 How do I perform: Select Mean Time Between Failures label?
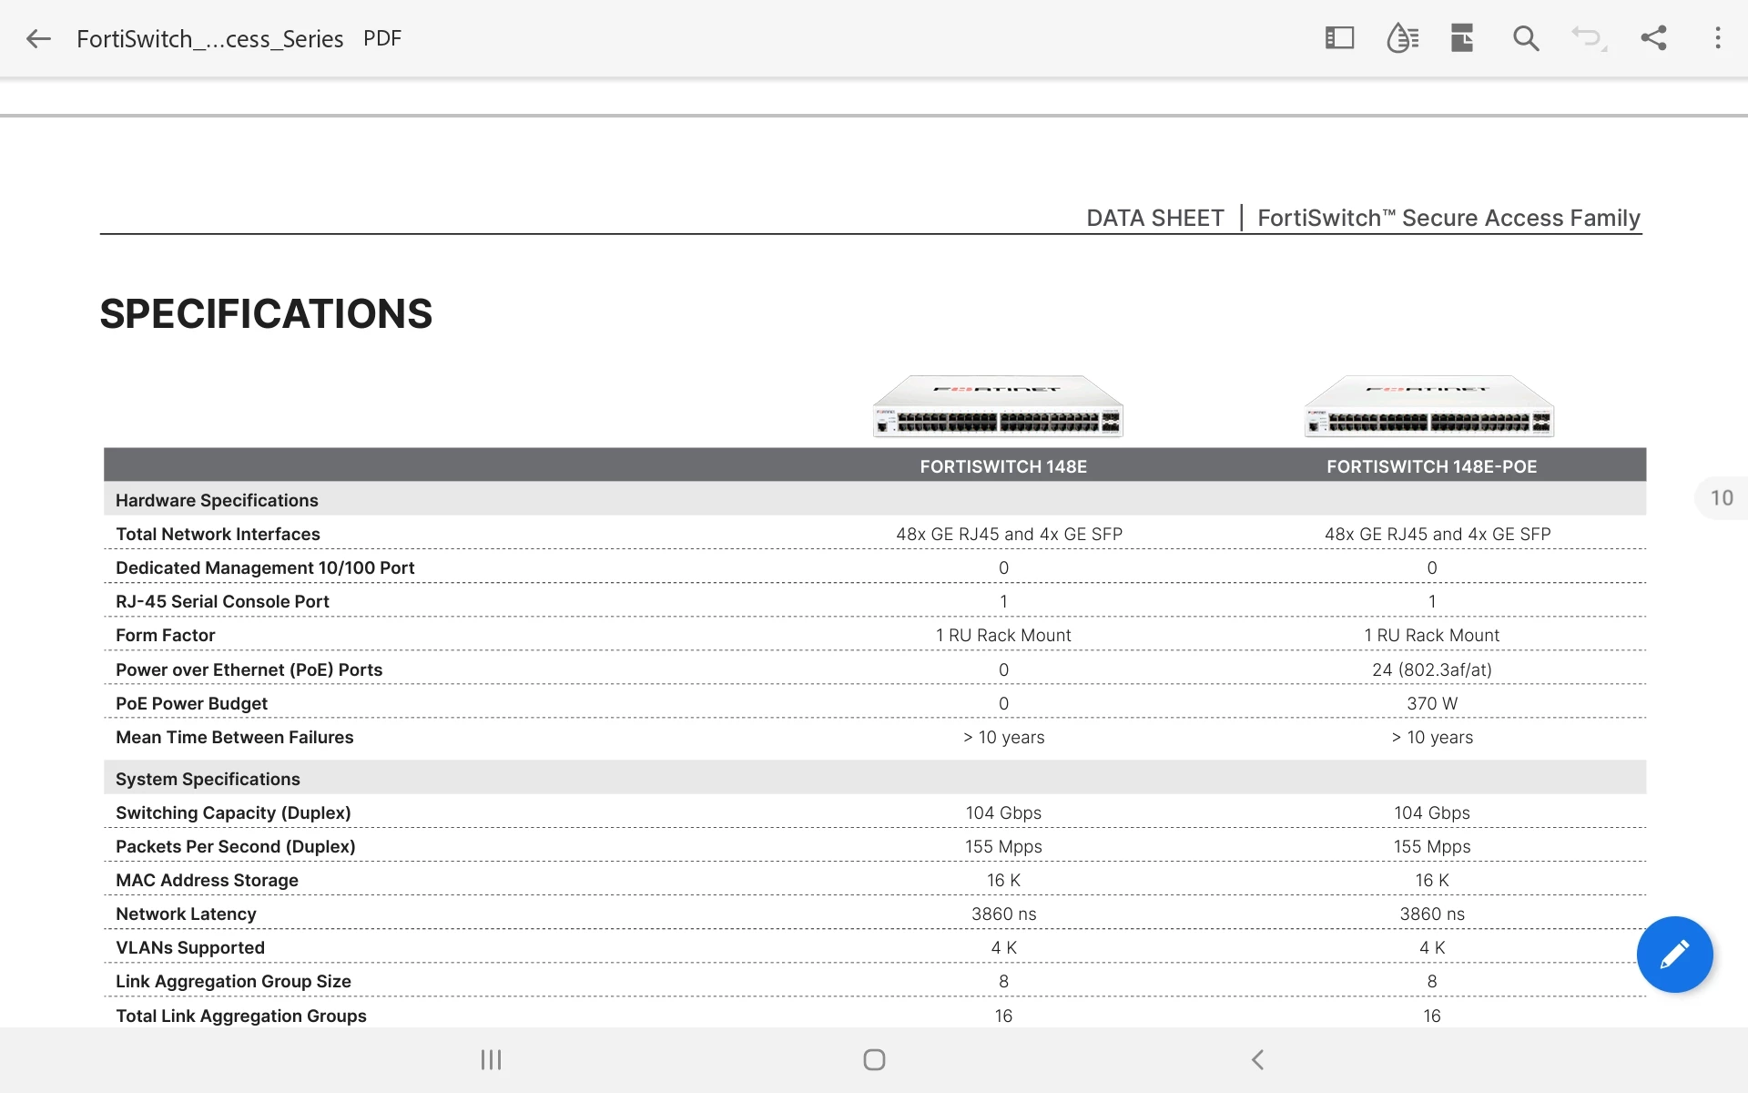click(234, 737)
